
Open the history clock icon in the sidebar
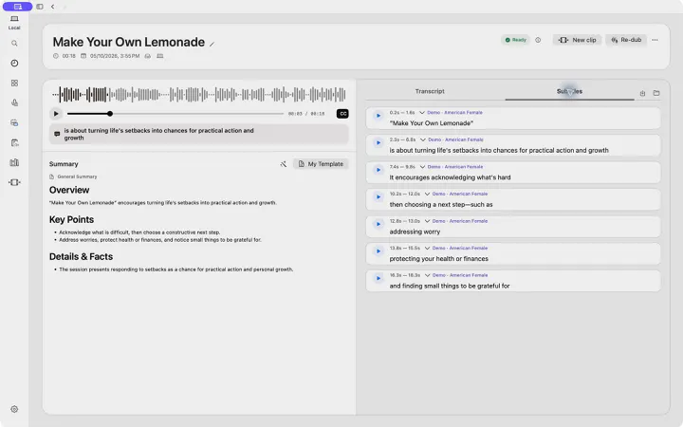click(14, 64)
